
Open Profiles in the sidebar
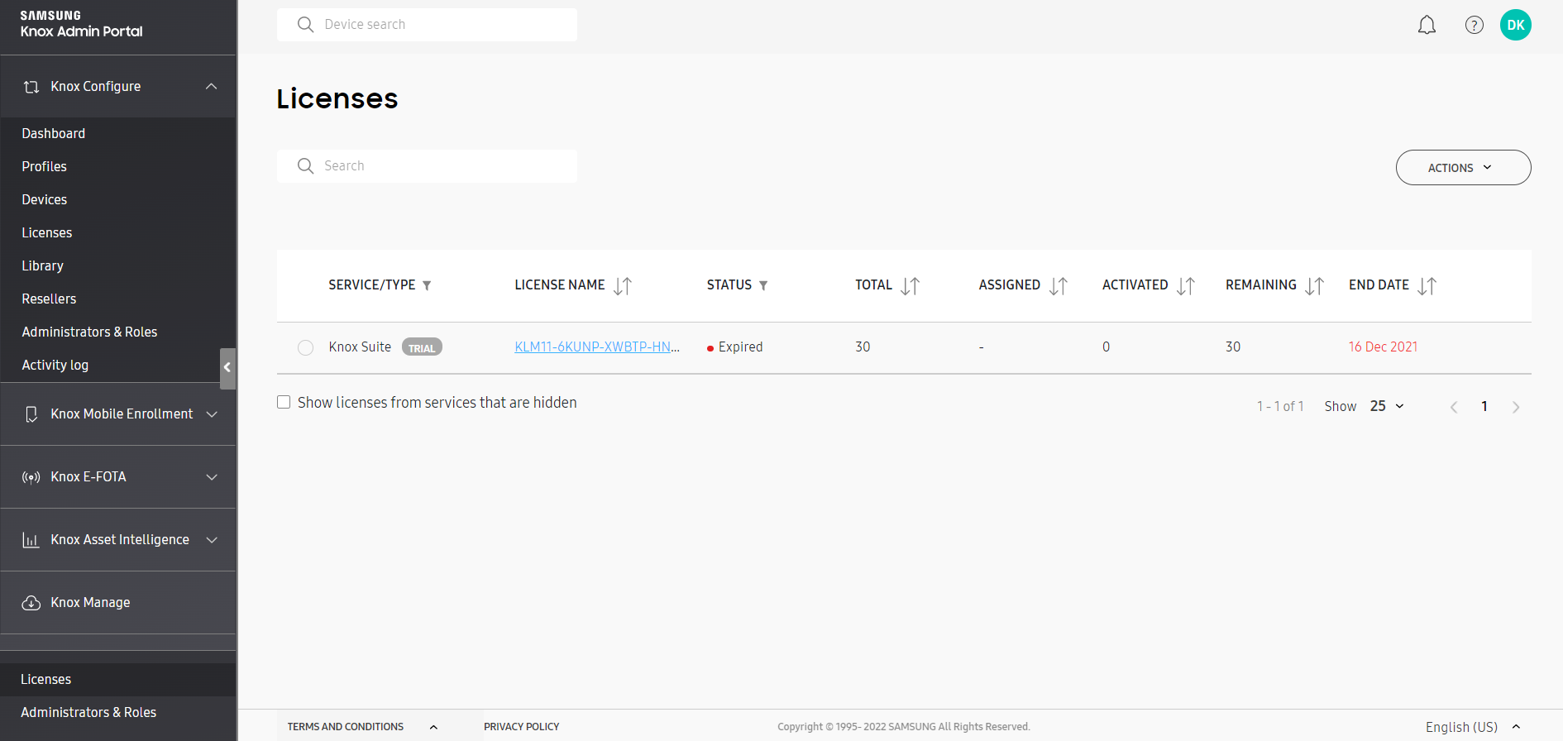click(x=45, y=166)
